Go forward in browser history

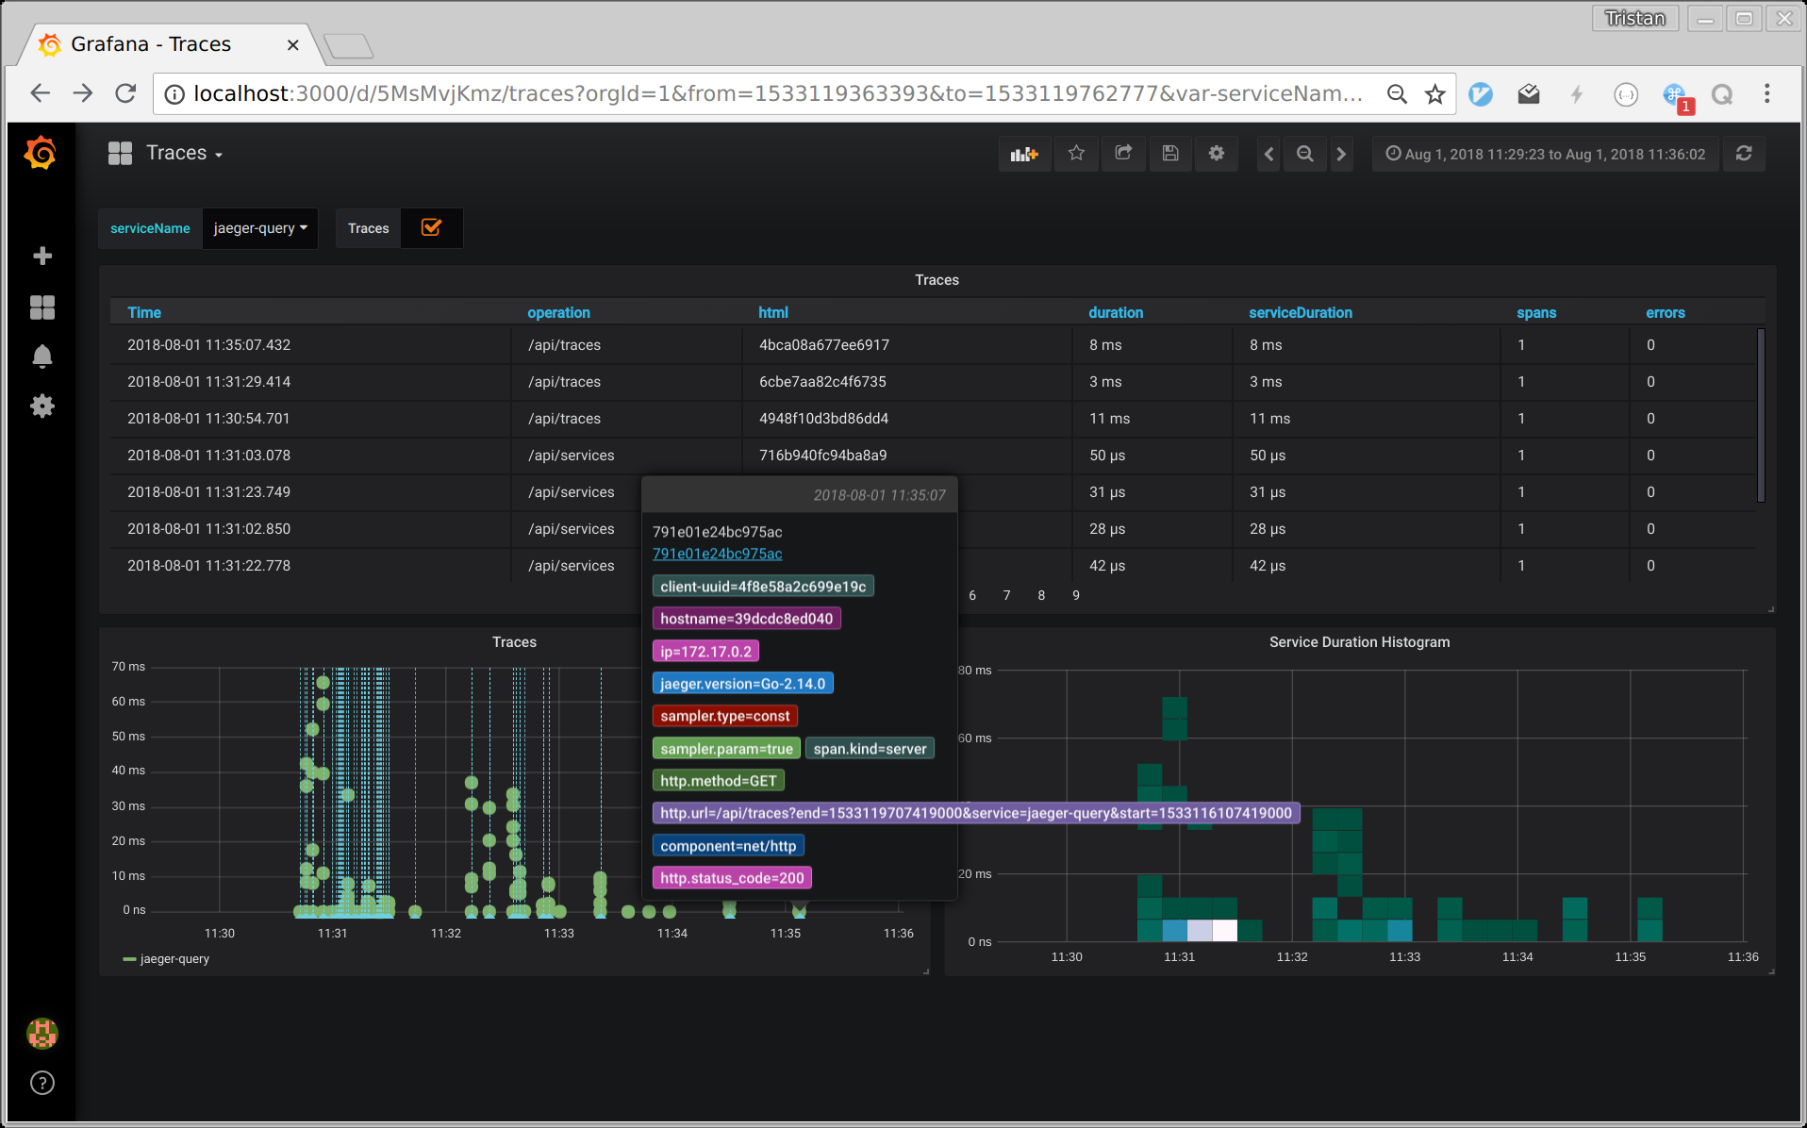[x=83, y=93]
